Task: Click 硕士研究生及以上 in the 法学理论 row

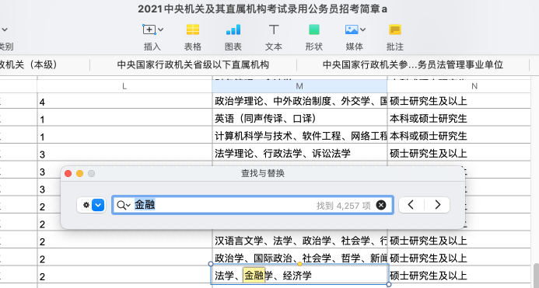Action: pyautogui.click(x=429, y=154)
